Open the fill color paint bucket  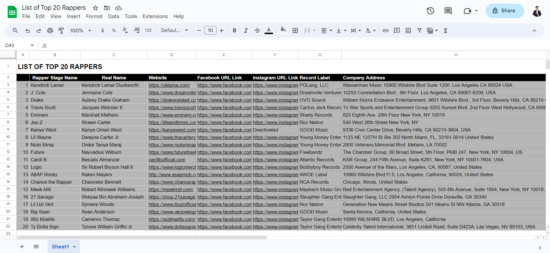283,30
